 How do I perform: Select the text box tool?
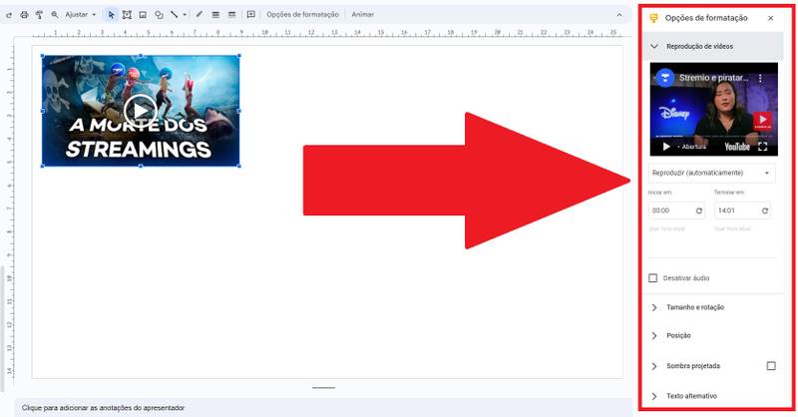pos(127,15)
